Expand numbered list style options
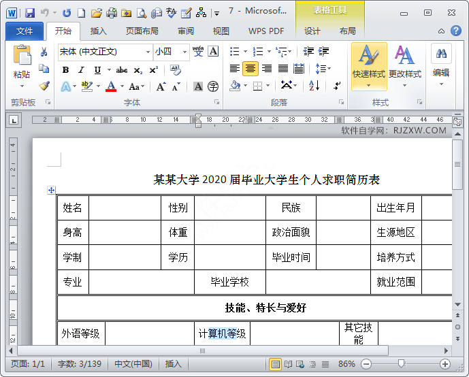The height and width of the screenshot is (377, 469). pyautogui.click(x=269, y=52)
